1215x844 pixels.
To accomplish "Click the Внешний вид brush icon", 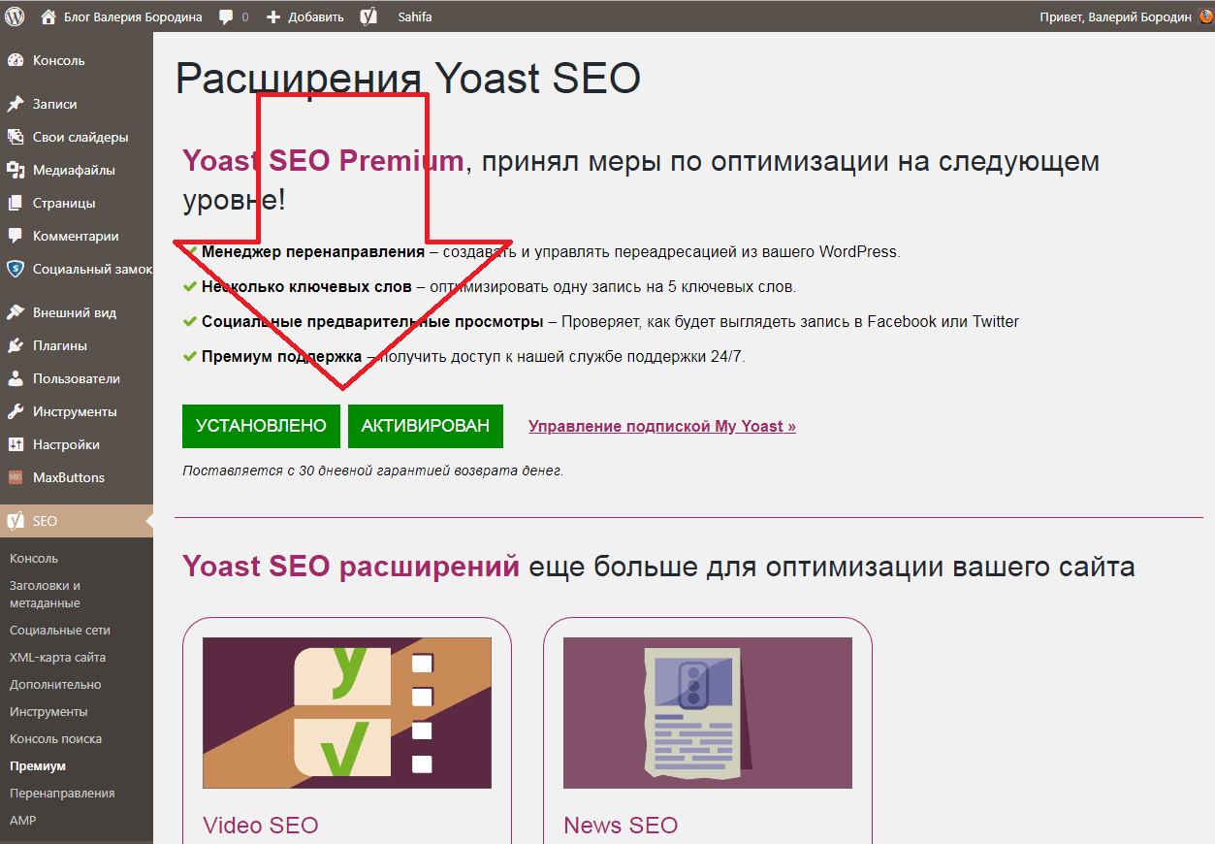I will coord(16,312).
